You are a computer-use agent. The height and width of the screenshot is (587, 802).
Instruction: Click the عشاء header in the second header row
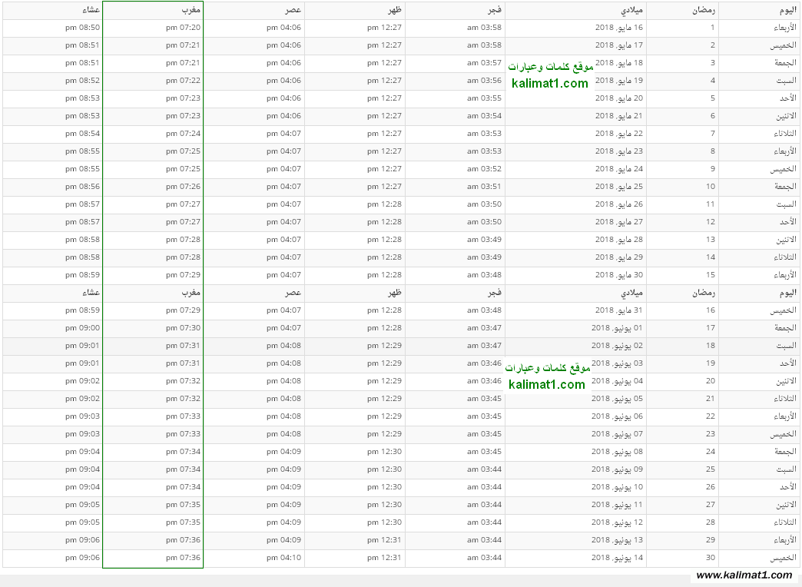click(91, 293)
